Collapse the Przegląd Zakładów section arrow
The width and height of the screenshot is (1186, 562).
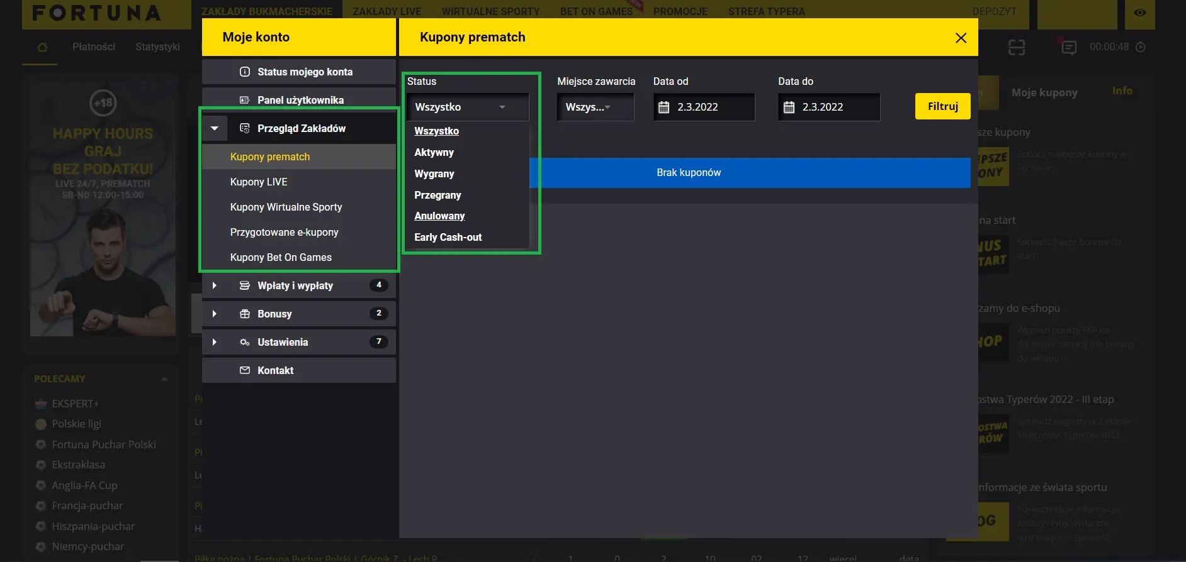point(215,128)
